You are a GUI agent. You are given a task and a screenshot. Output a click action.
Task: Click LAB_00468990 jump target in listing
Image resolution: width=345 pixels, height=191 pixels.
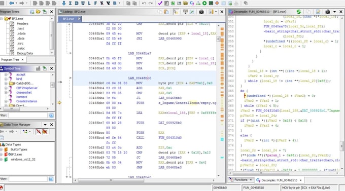170,39
